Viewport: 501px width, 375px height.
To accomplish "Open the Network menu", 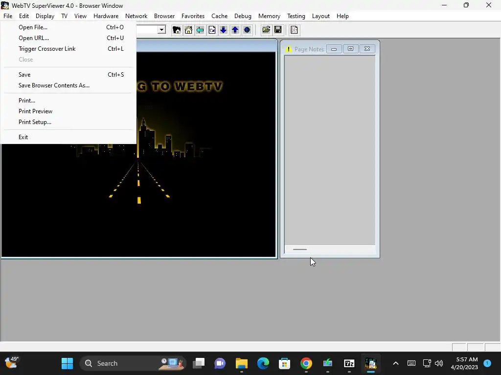I will 137,16.
